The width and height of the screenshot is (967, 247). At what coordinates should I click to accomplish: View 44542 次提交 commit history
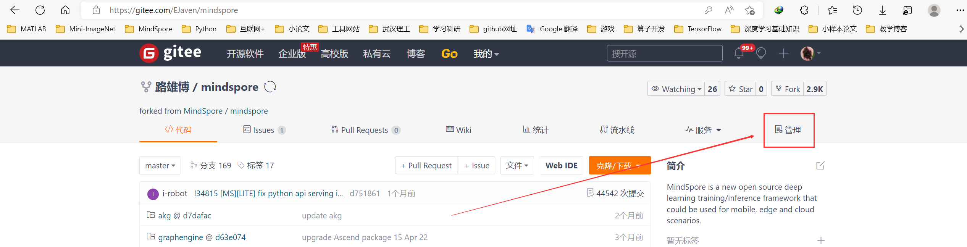[x=615, y=193]
